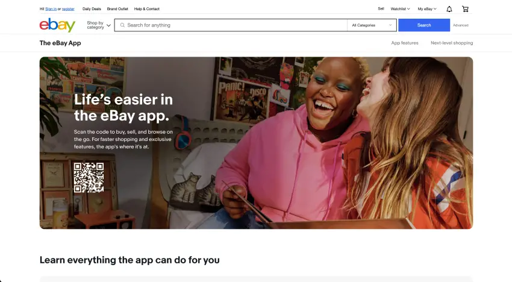
Task: Open the All Categories dropdown
Action: click(x=372, y=25)
